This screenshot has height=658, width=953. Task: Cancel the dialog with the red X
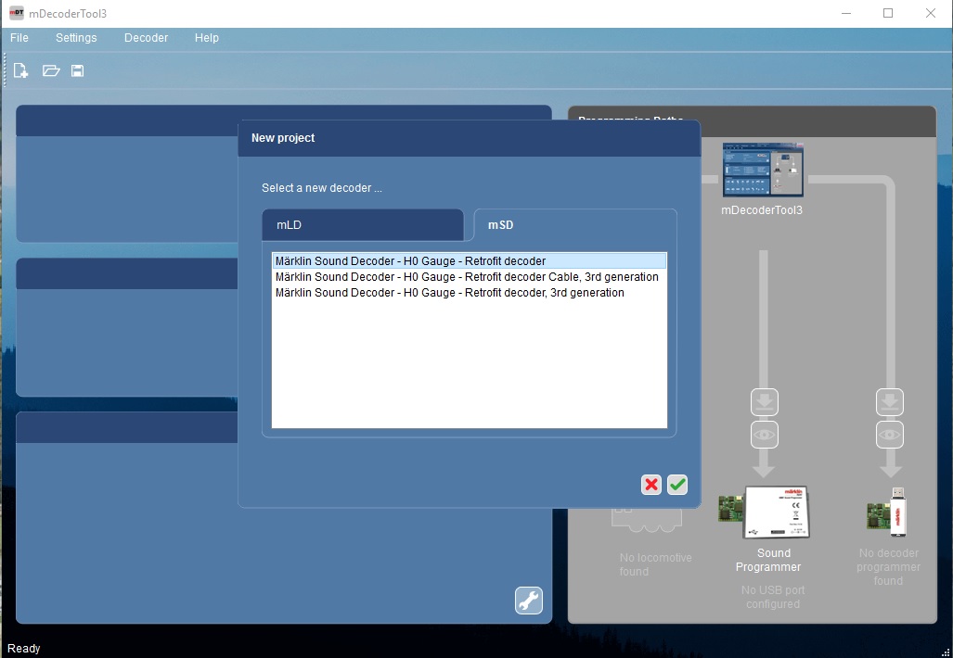(650, 485)
